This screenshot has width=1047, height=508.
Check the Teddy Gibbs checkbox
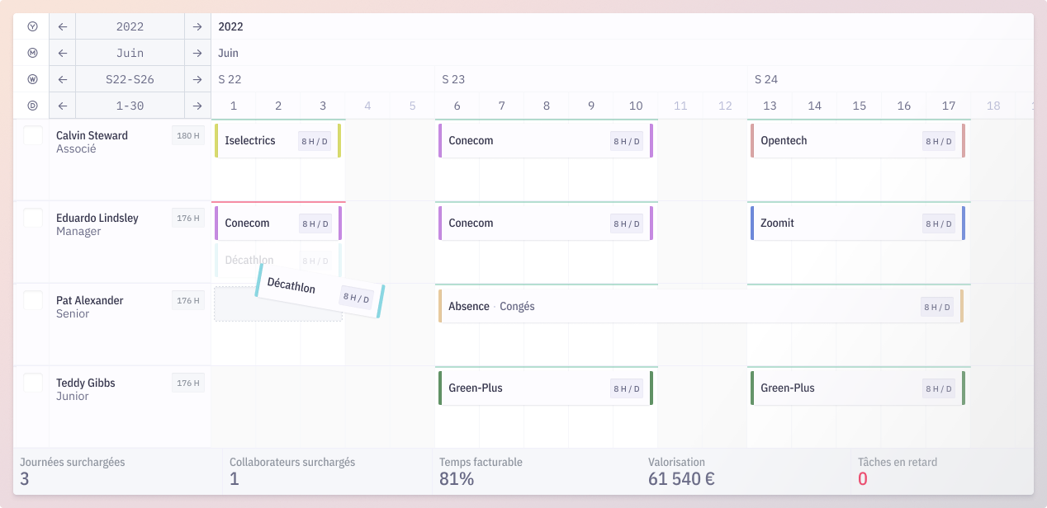tap(33, 383)
